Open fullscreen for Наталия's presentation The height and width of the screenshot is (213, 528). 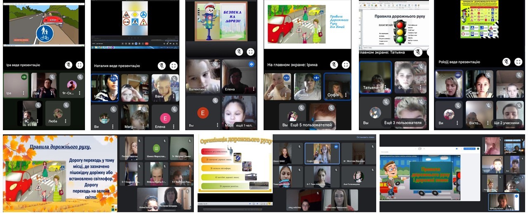tap(174, 66)
